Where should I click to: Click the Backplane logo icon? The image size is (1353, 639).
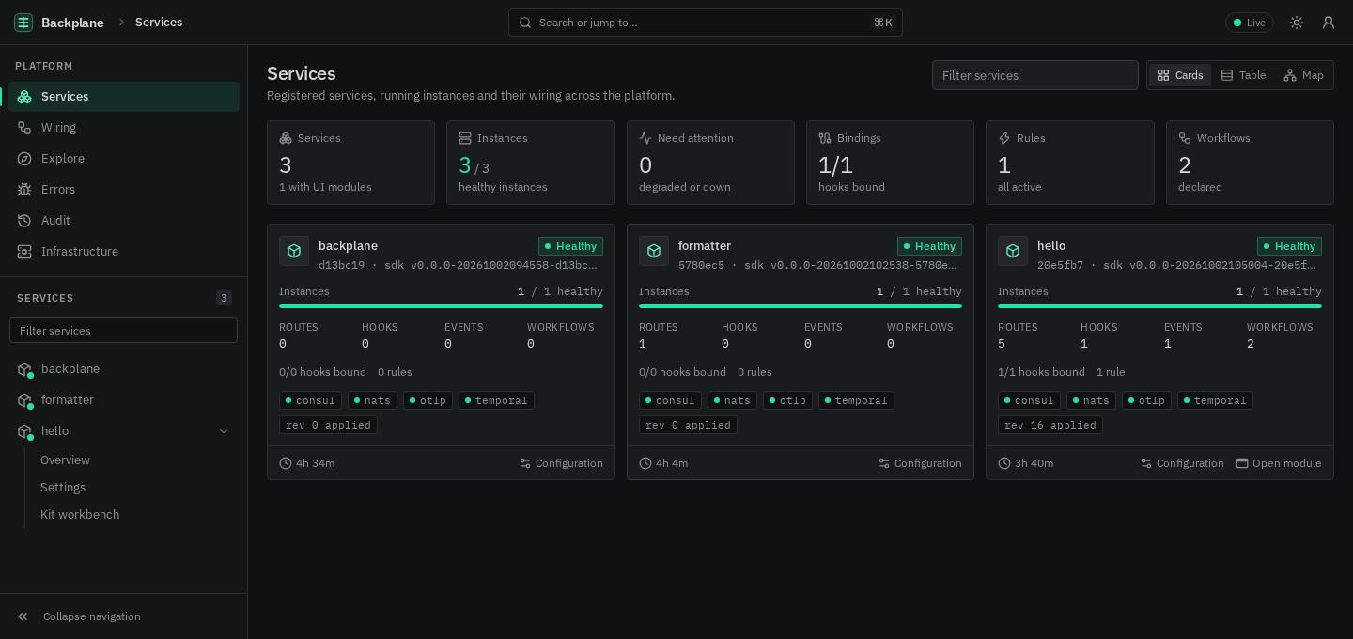pos(24,23)
